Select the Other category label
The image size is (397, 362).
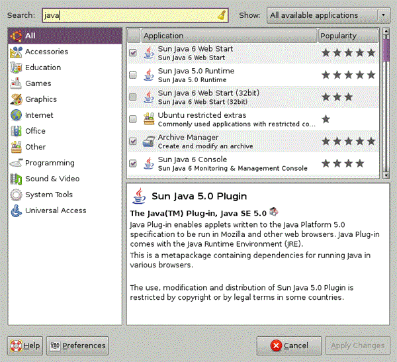click(36, 147)
